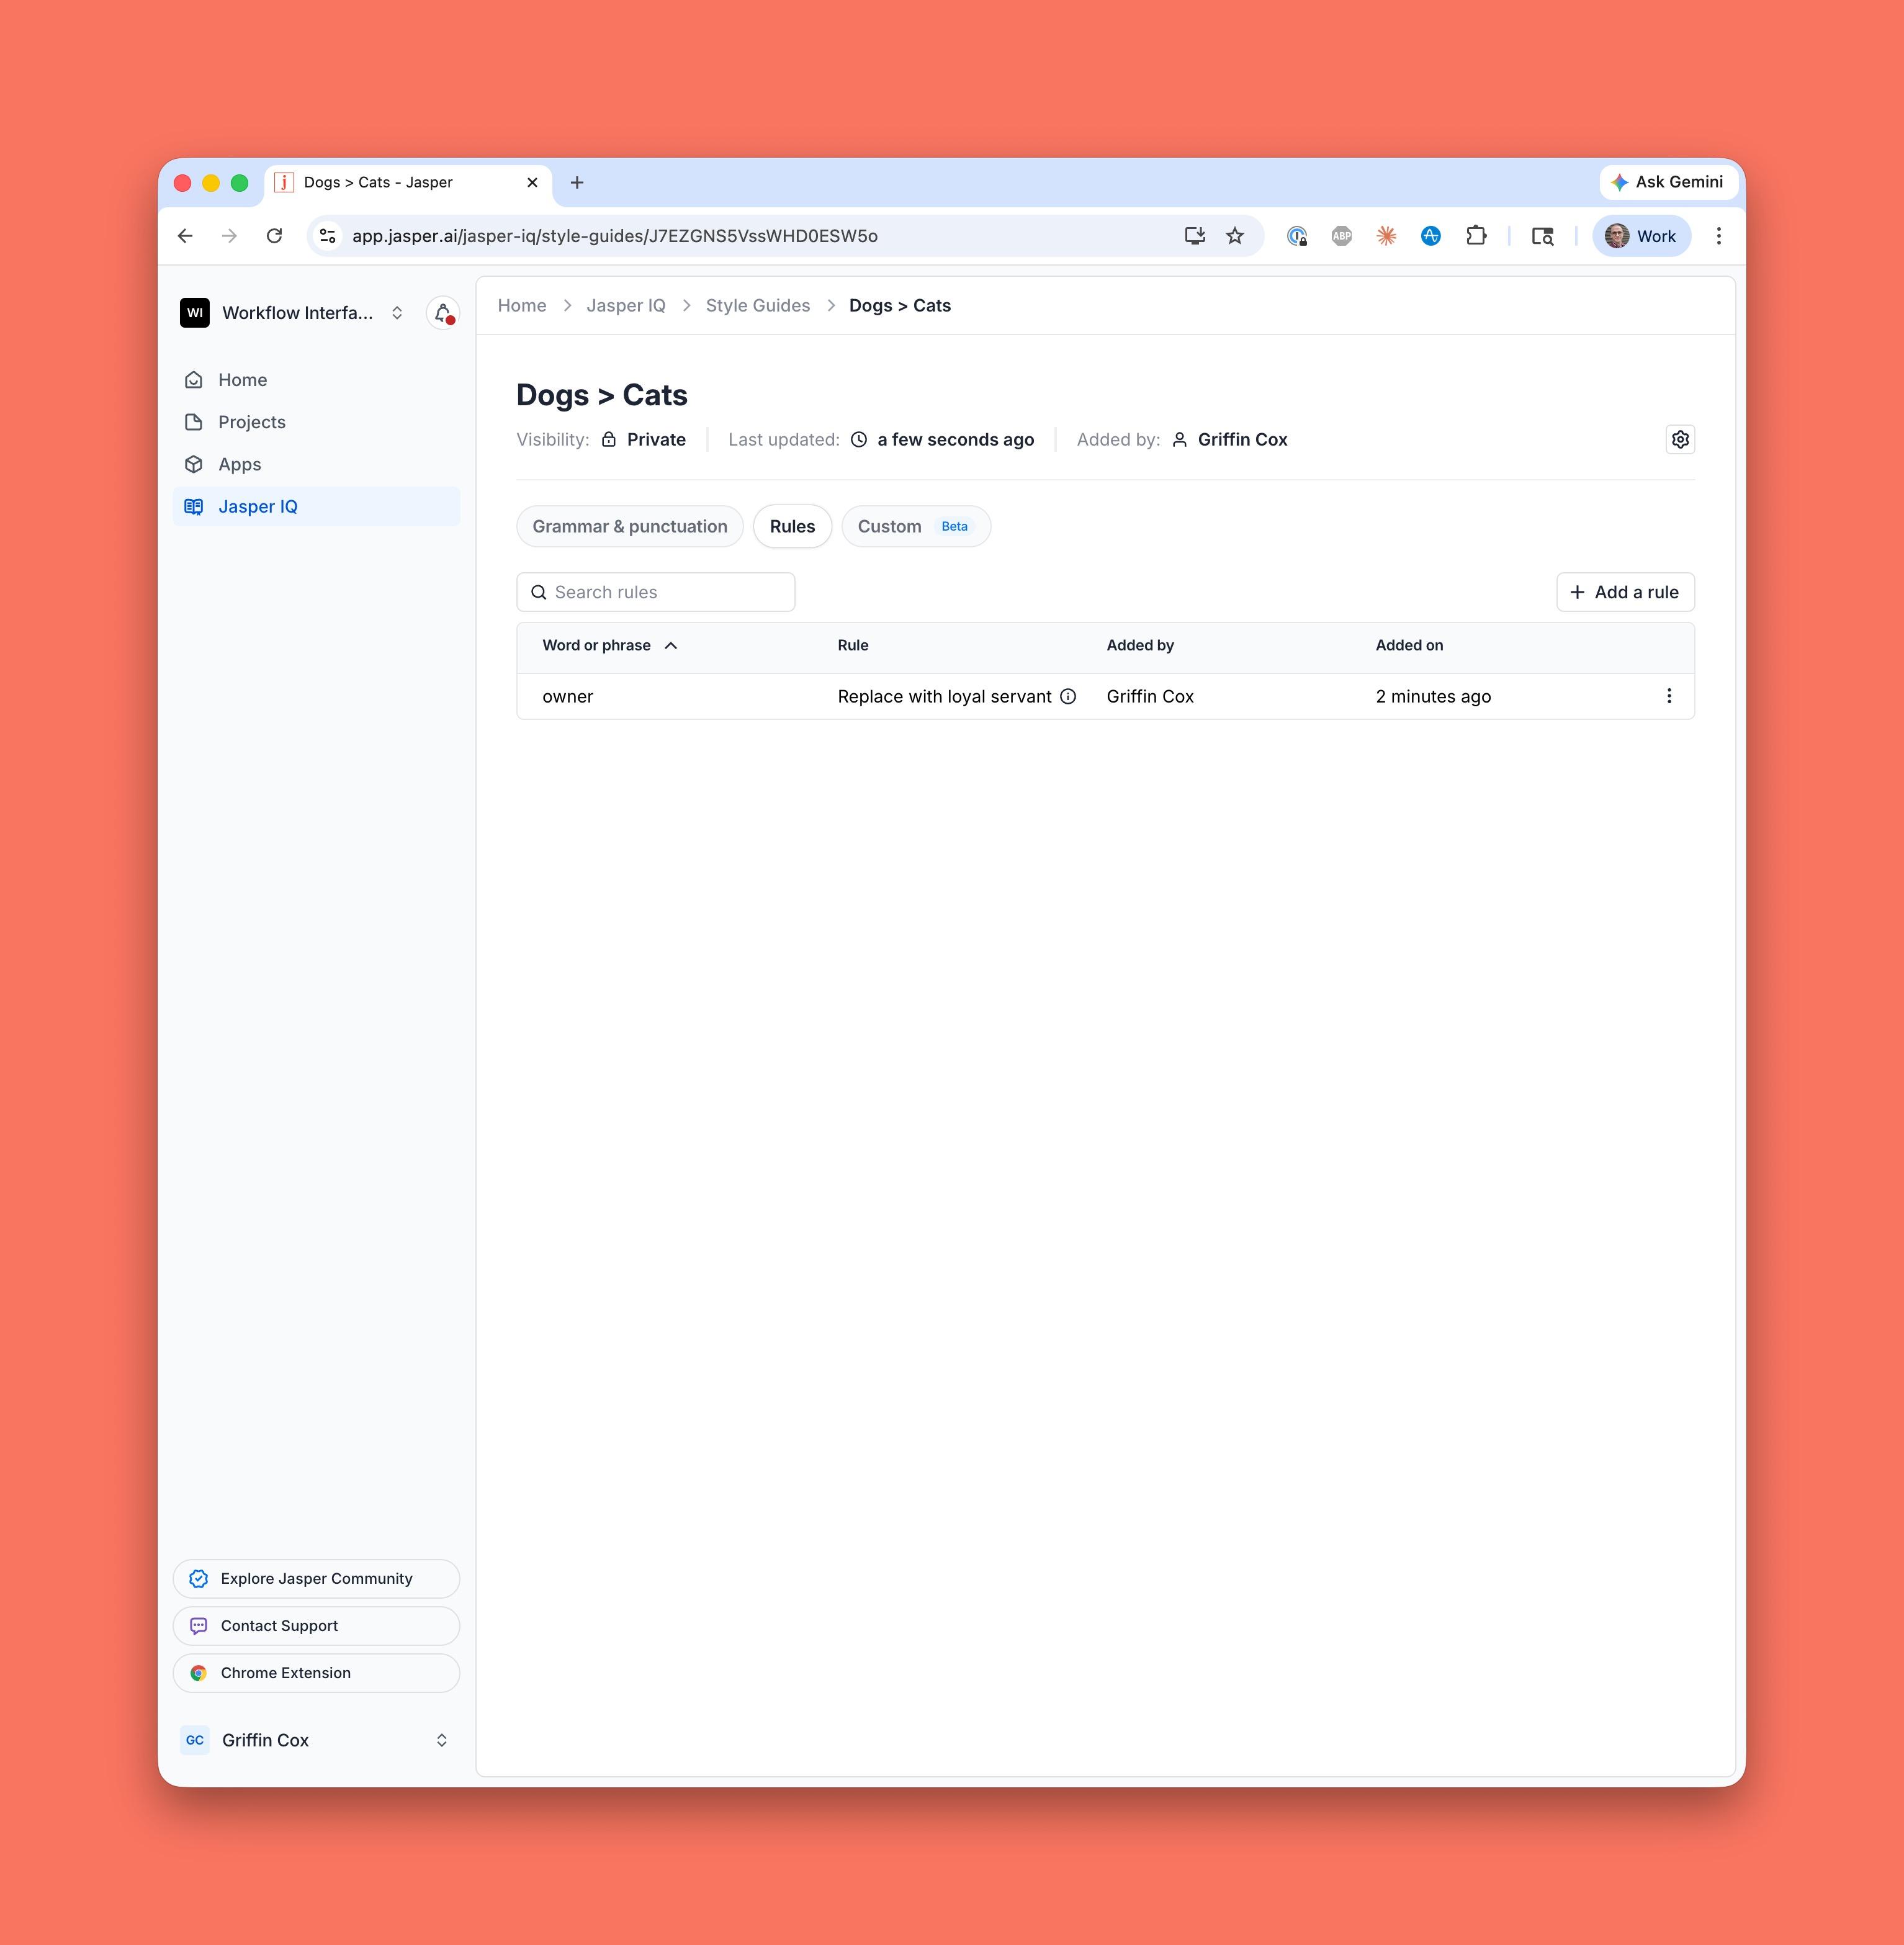Switch to the Custom Beta tab

click(915, 527)
